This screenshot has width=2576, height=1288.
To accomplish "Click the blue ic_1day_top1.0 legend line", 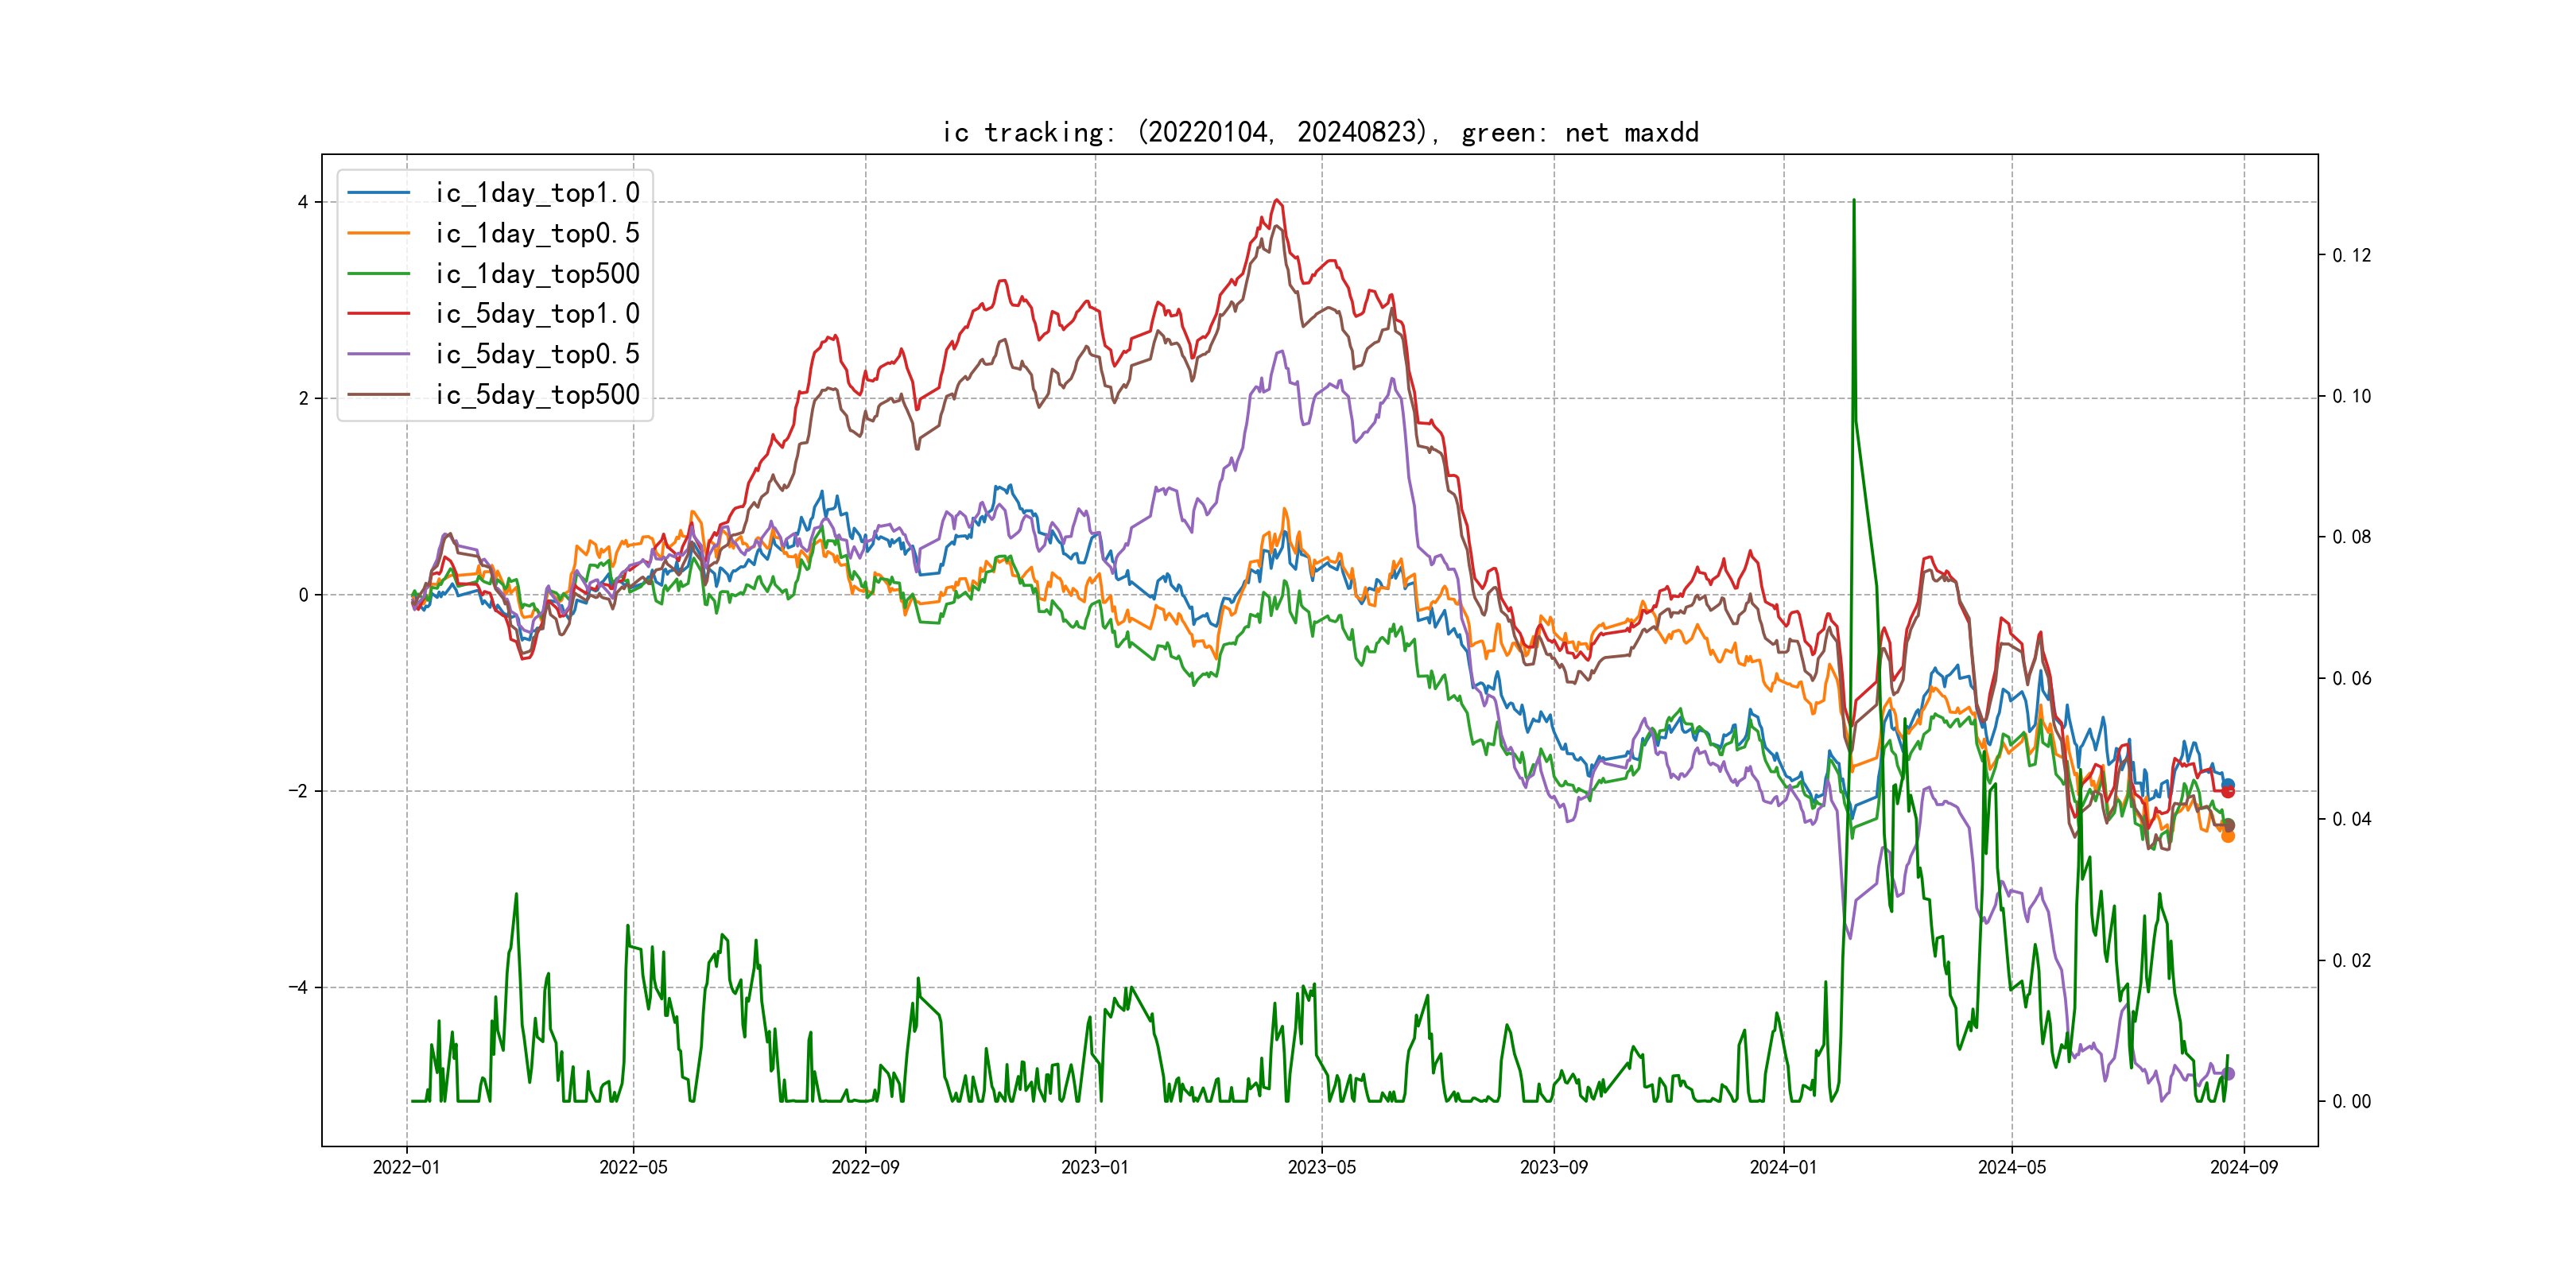I will coord(379,192).
